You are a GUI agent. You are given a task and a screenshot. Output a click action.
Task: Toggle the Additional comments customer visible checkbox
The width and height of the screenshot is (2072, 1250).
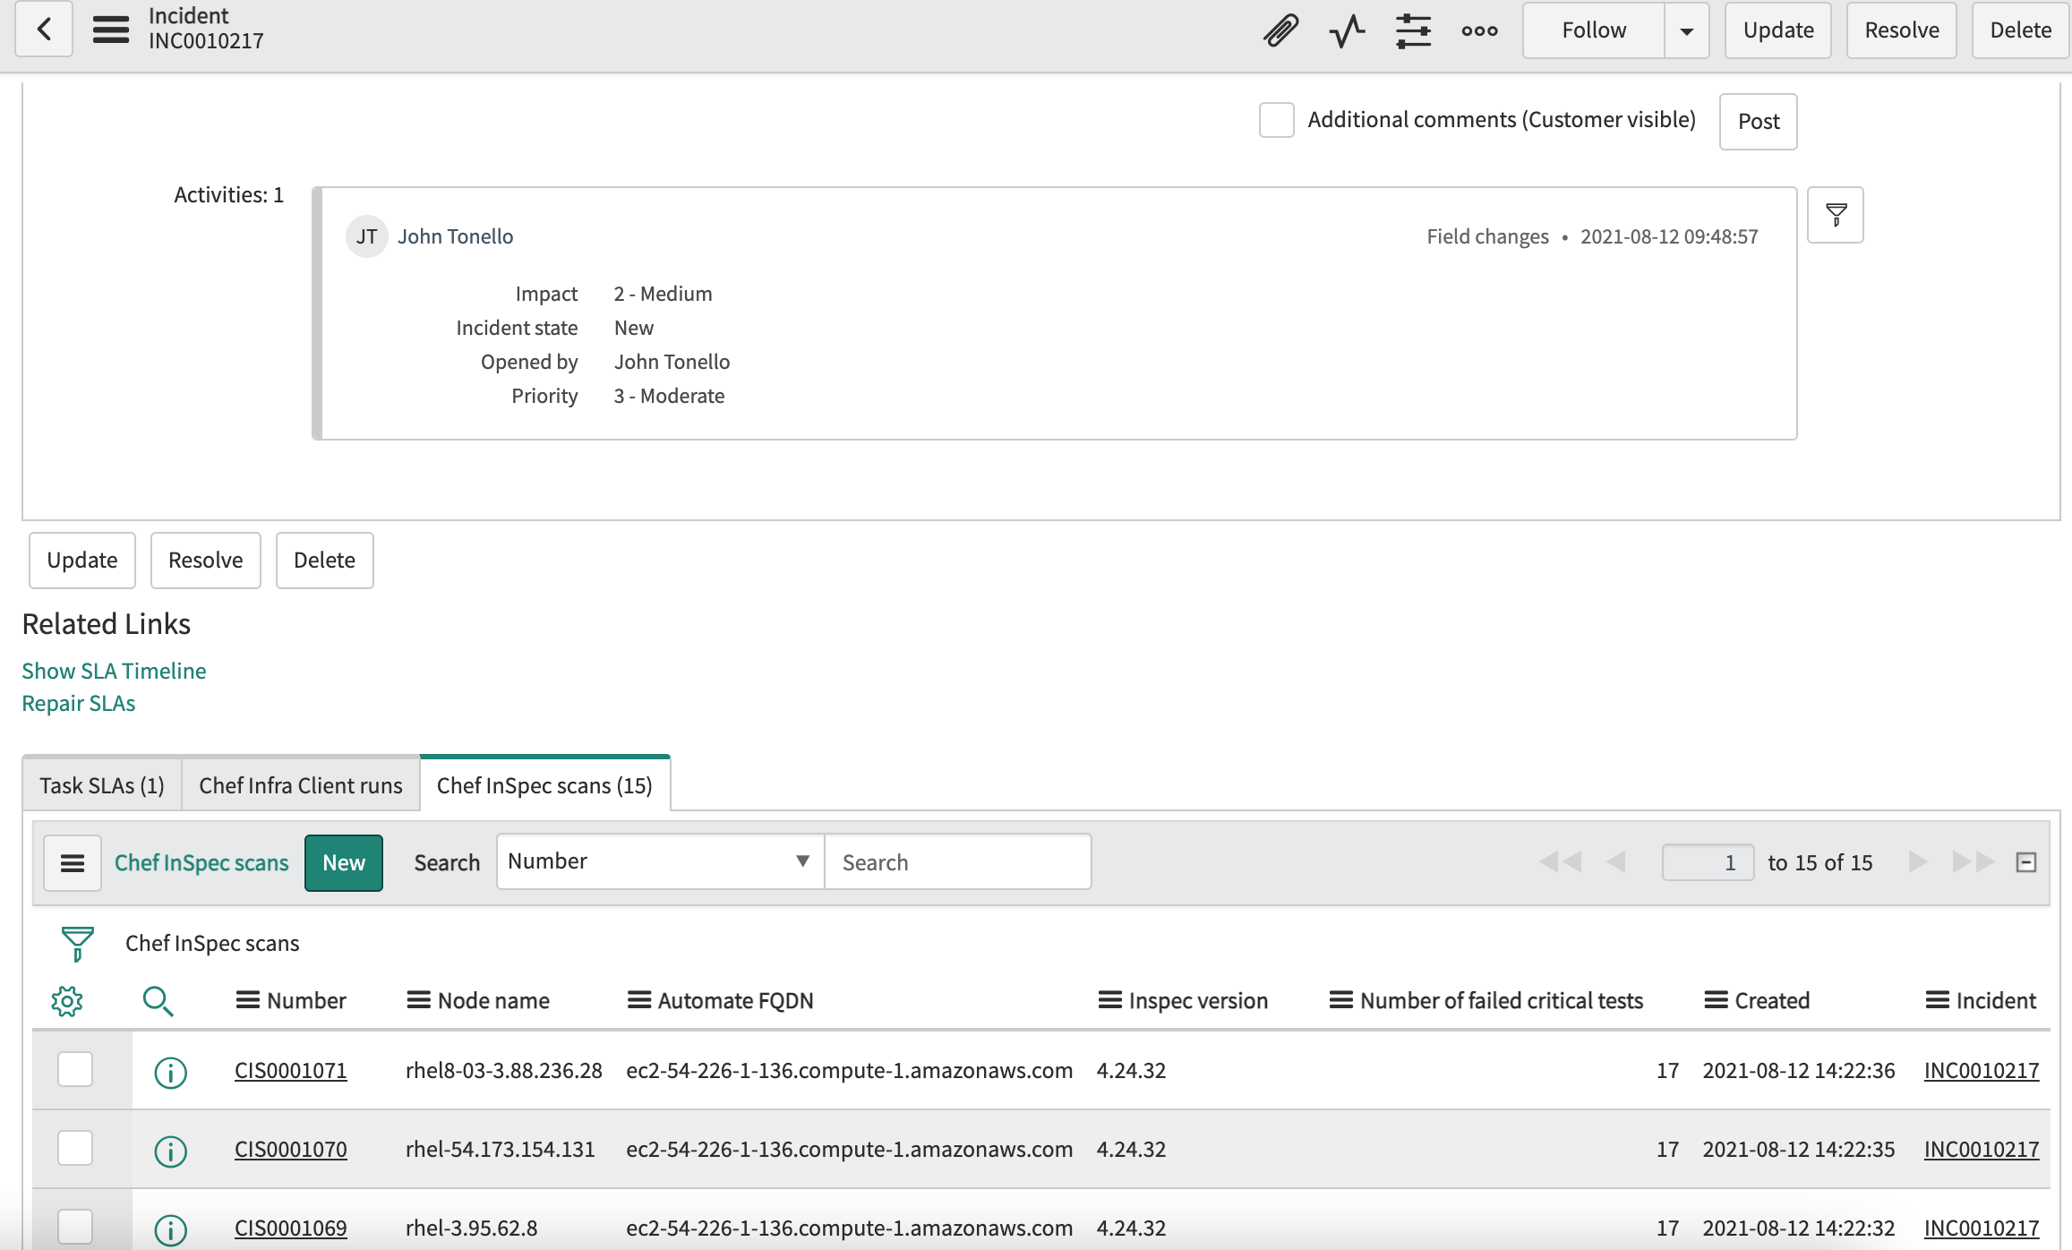pyautogui.click(x=1276, y=121)
